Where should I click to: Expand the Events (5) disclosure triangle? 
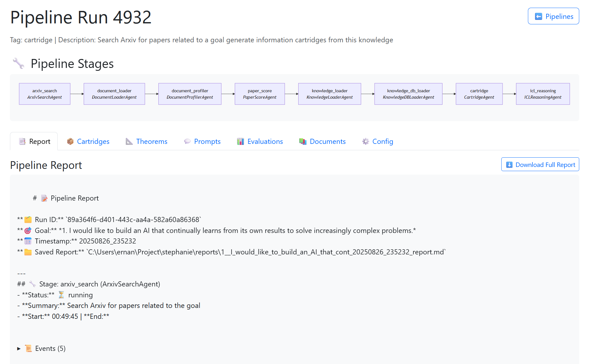pyautogui.click(x=19, y=349)
